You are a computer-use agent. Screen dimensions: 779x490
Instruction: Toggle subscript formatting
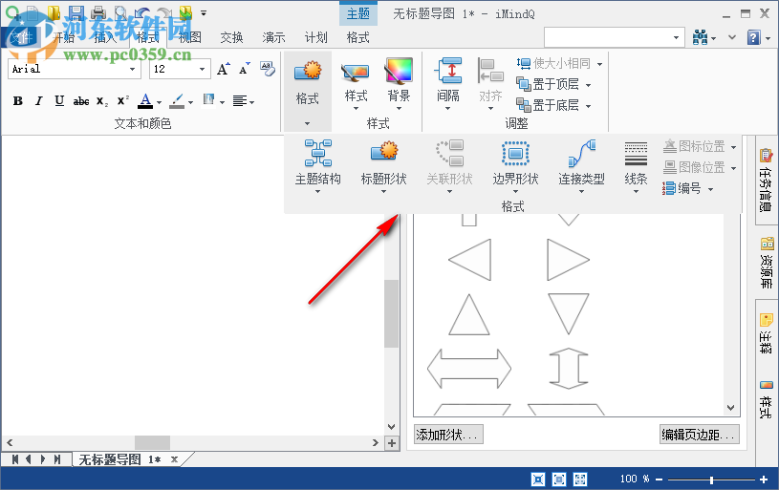(102, 101)
